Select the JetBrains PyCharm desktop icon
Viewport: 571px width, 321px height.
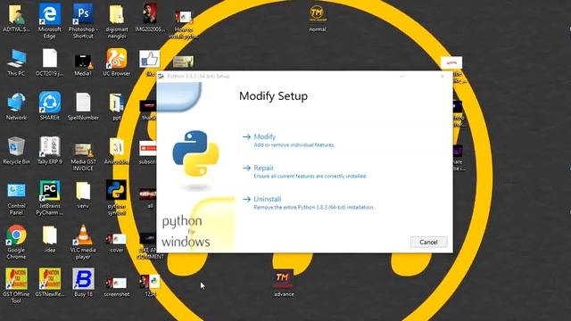tap(50, 198)
